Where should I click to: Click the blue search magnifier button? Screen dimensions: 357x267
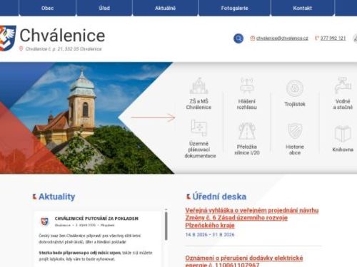tap(238, 38)
